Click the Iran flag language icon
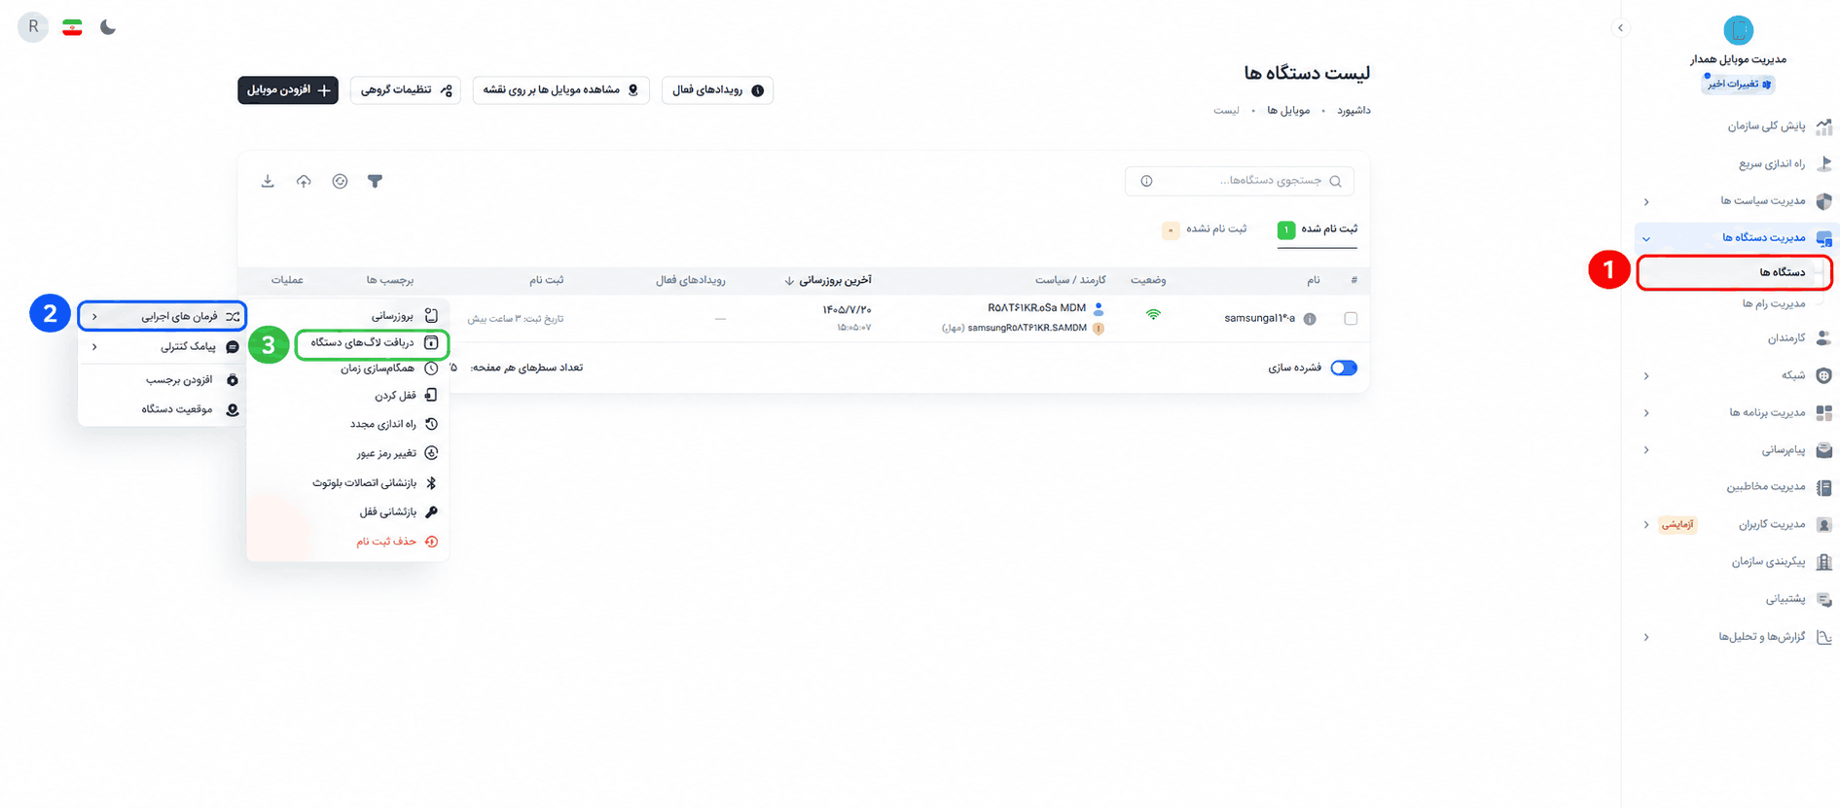 point(72,27)
